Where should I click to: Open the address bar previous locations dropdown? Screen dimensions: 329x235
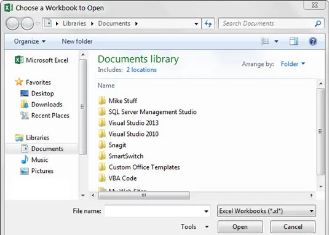click(196, 24)
